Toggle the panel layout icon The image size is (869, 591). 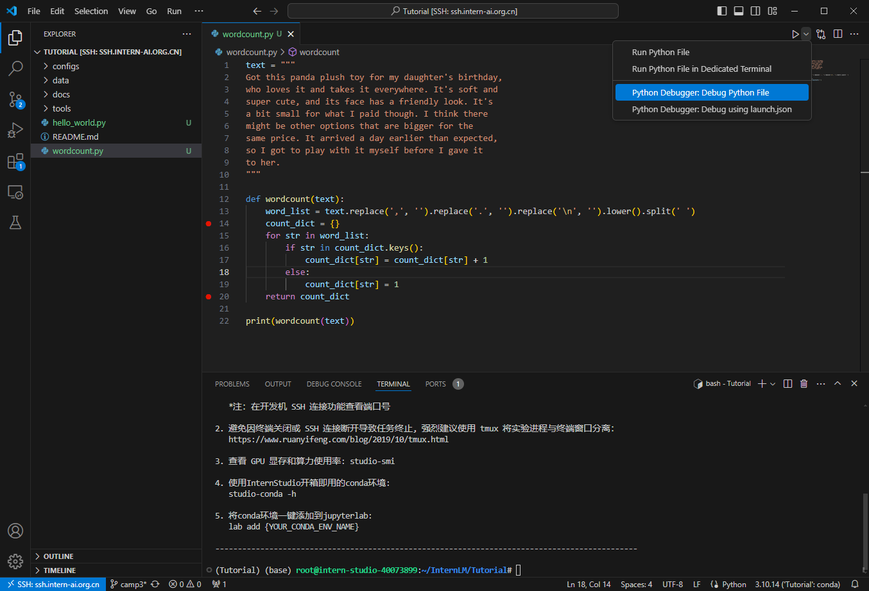[x=739, y=11]
